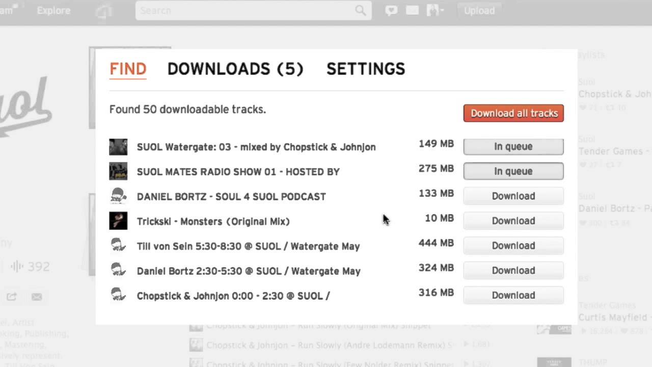Click the share icon on profile page
Image resolution: width=652 pixels, height=367 pixels.
click(x=12, y=297)
